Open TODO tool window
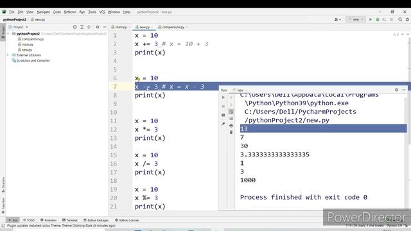The image size is (411, 231). [x=29, y=220]
